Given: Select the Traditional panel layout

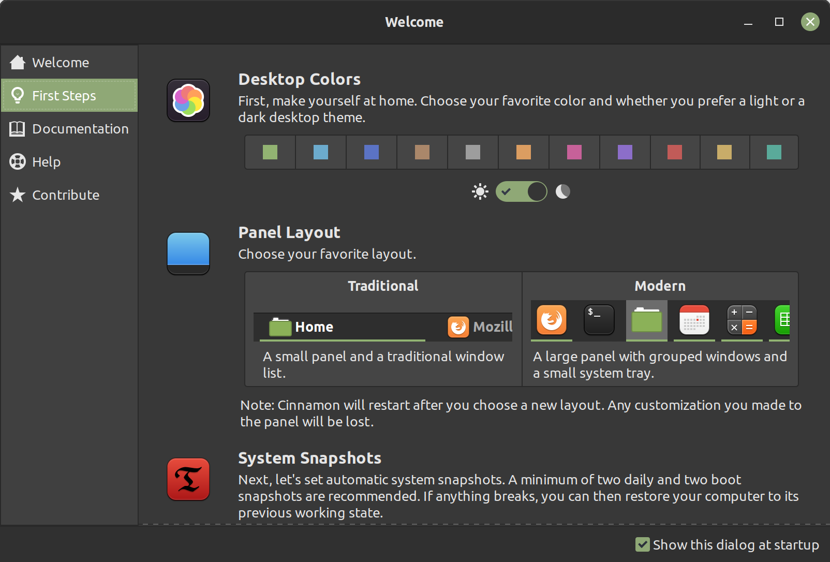Looking at the screenshot, I should [383, 329].
